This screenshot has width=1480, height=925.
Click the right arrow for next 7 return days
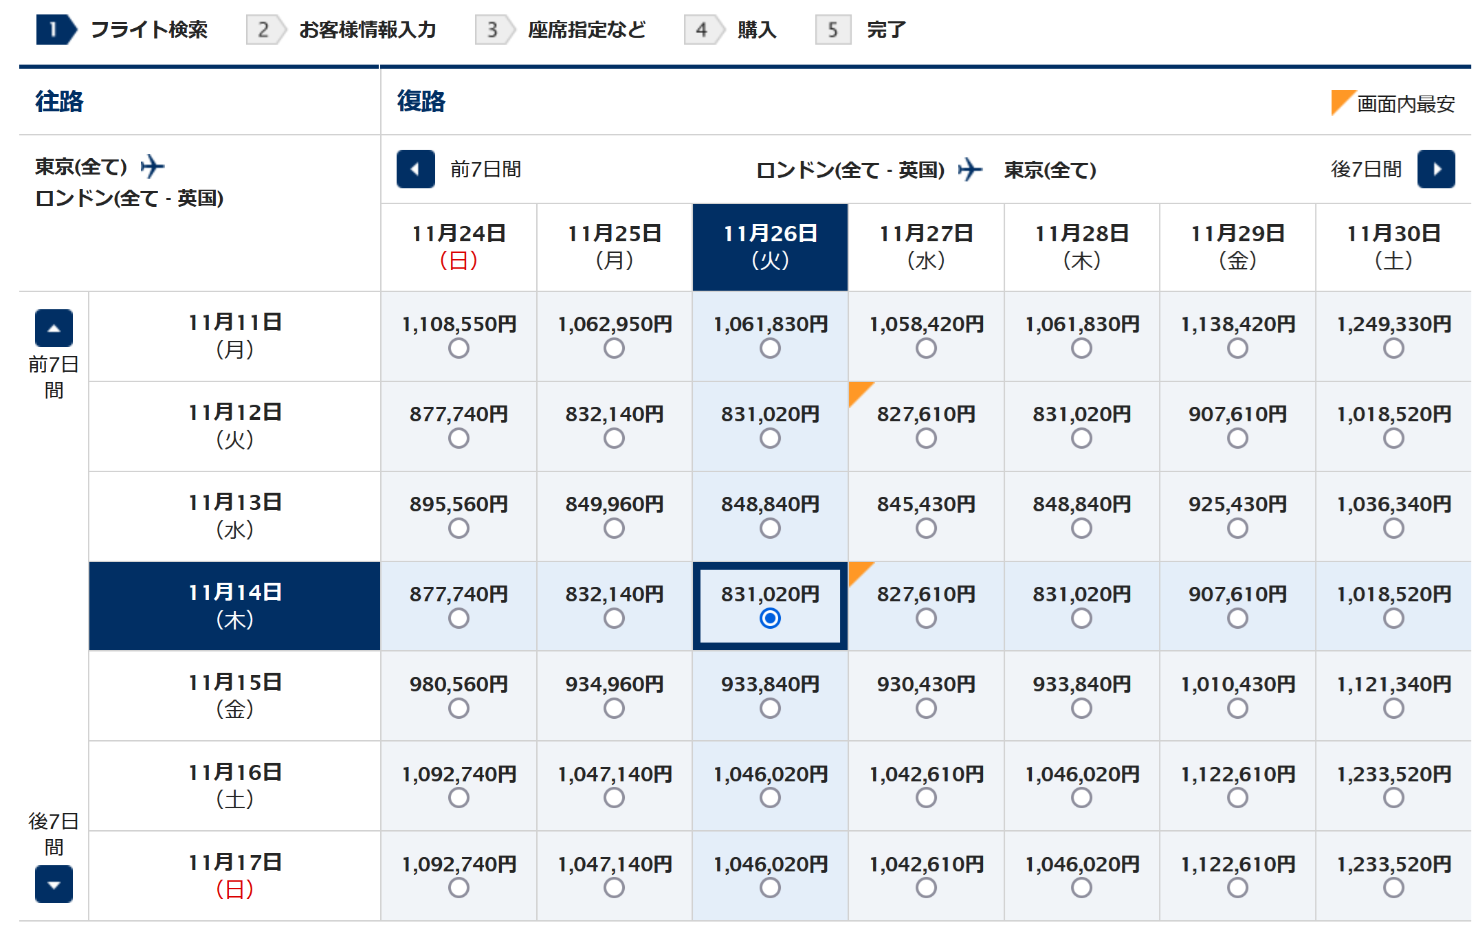[1436, 169]
